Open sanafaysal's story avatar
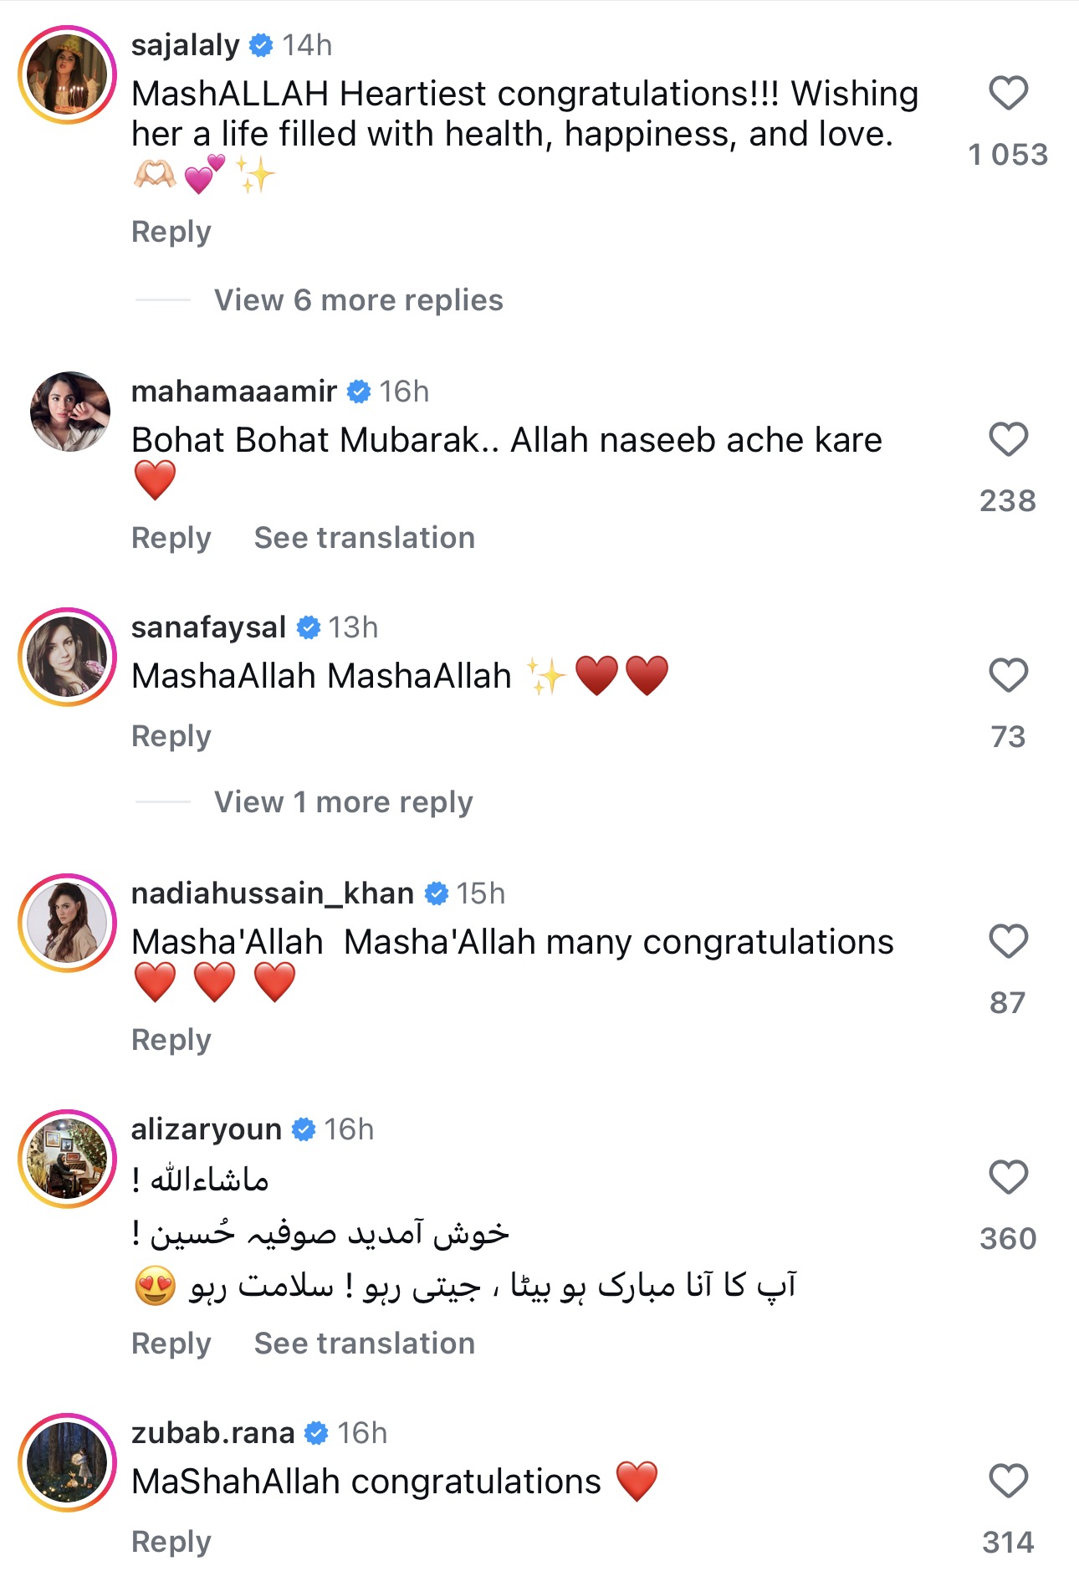Screen dimensions: 1079x1592 click(x=68, y=657)
